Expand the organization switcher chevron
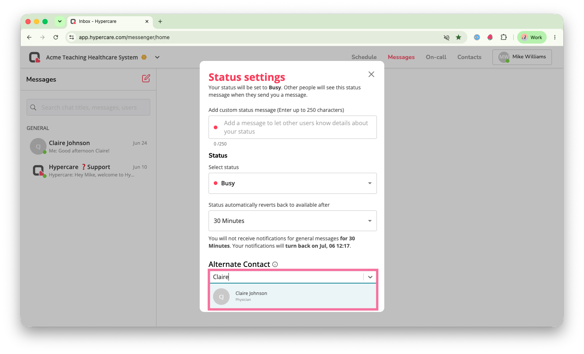This screenshot has width=584, height=354. pos(157,57)
